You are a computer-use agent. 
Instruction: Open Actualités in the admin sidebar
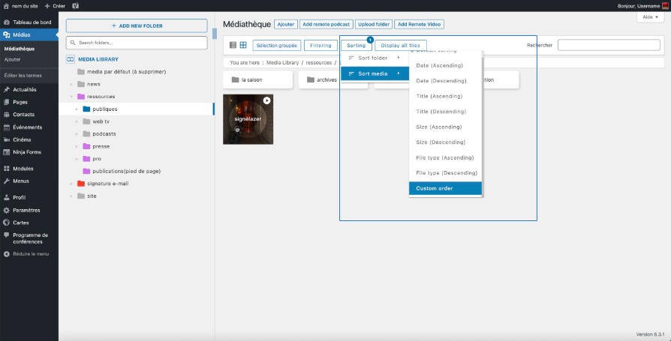tap(24, 90)
